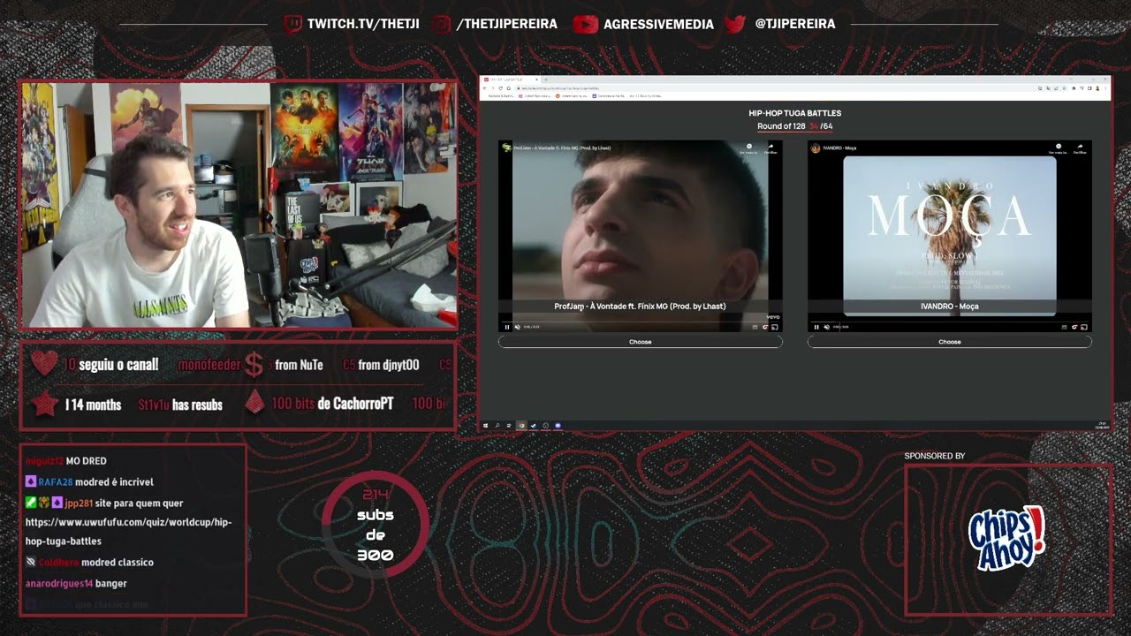Open Chrome from the Windows taskbar
The width and height of the screenshot is (1131, 636).
[x=520, y=426]
